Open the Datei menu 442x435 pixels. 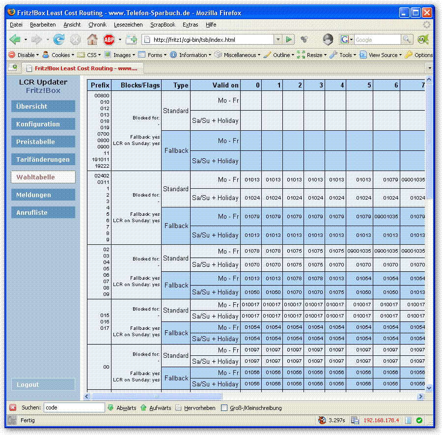(16, 25)
